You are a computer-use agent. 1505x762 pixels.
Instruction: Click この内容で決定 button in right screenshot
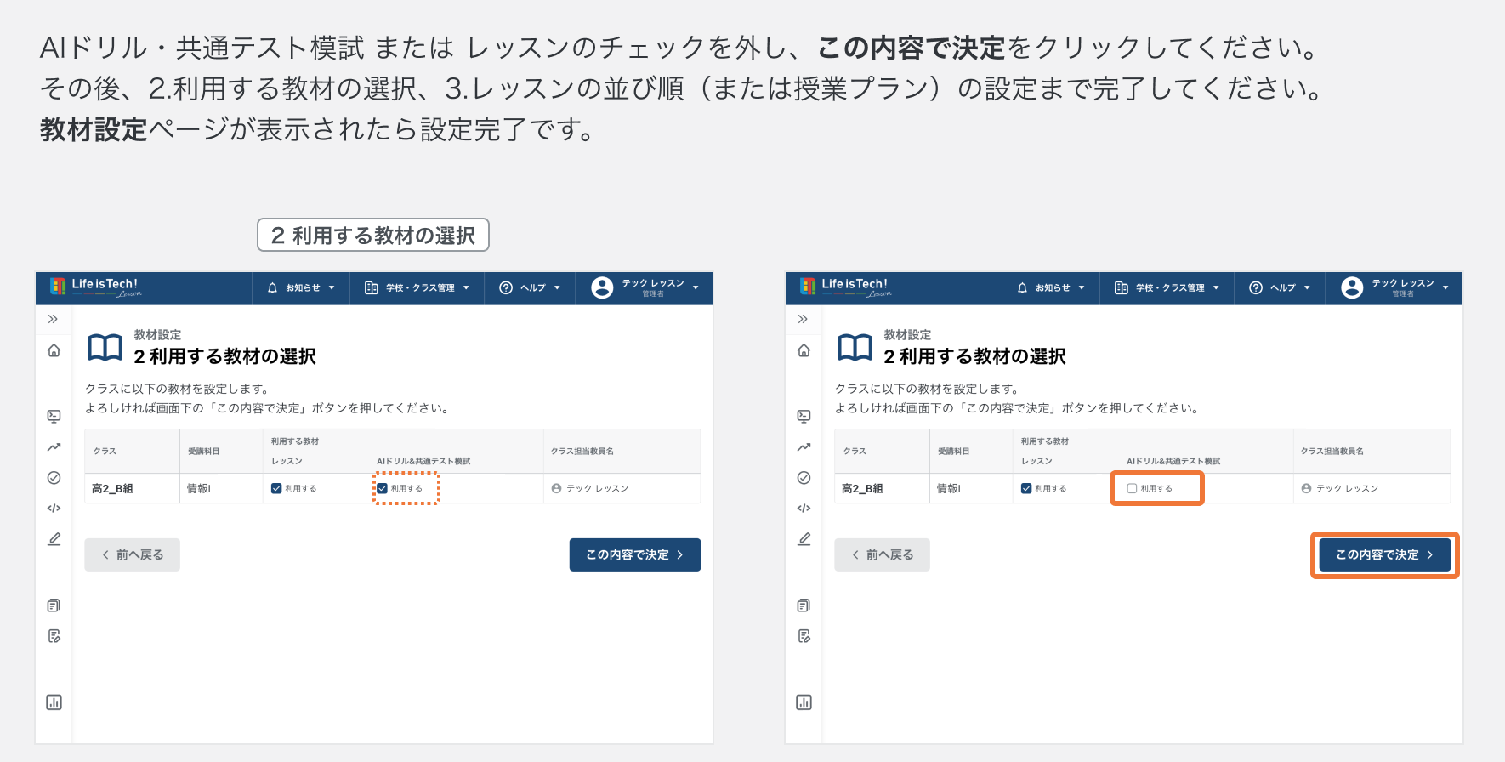1385,554
